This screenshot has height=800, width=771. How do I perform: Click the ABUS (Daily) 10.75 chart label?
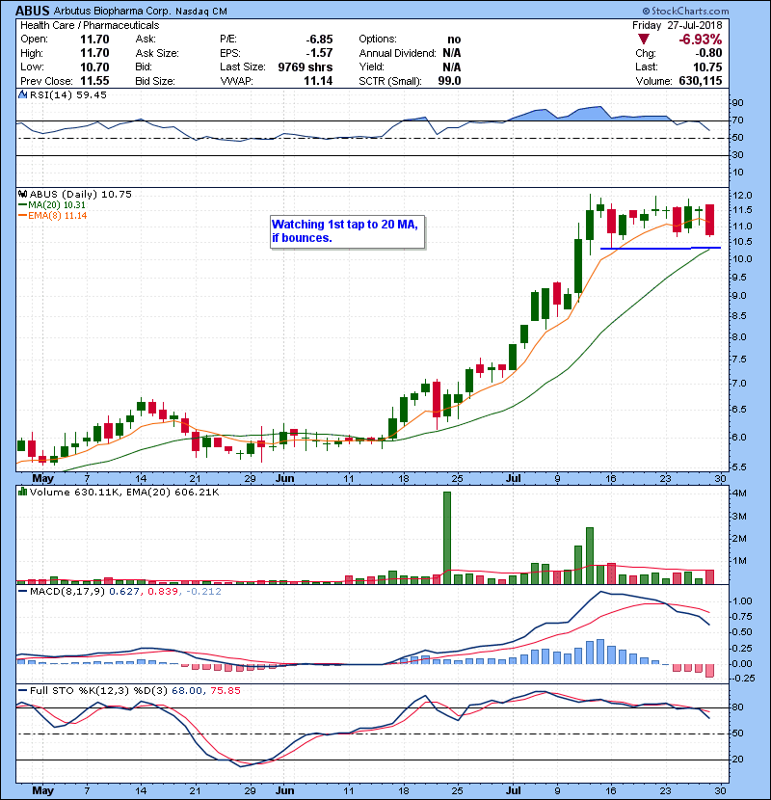81,194
